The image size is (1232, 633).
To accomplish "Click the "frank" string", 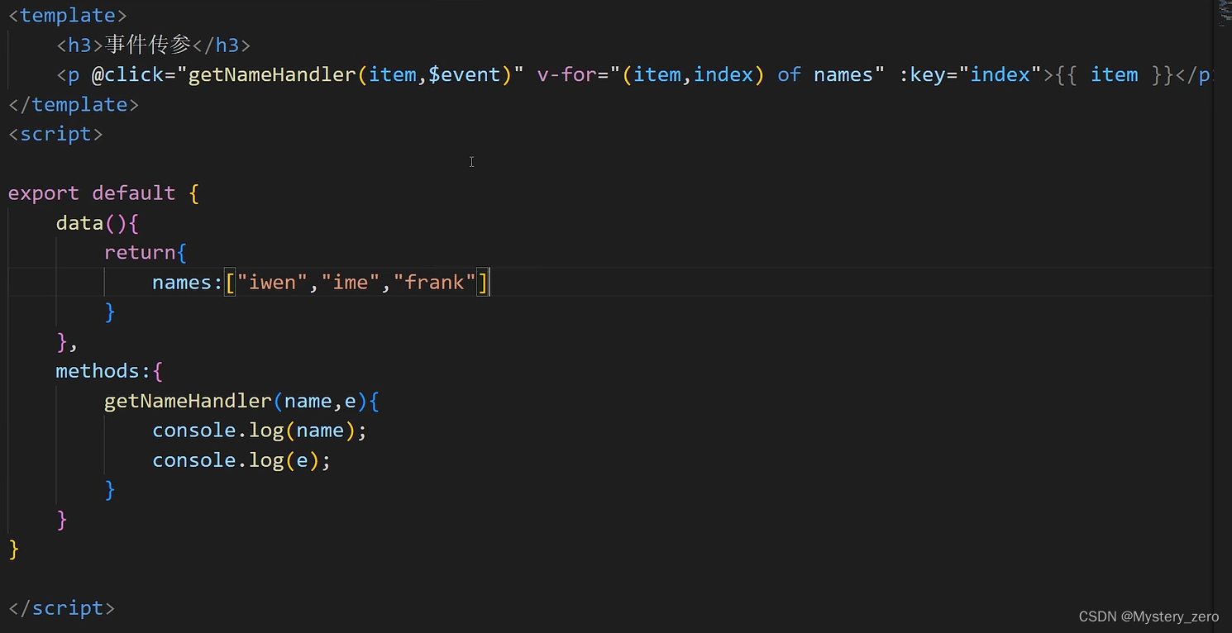I will 435,283.
